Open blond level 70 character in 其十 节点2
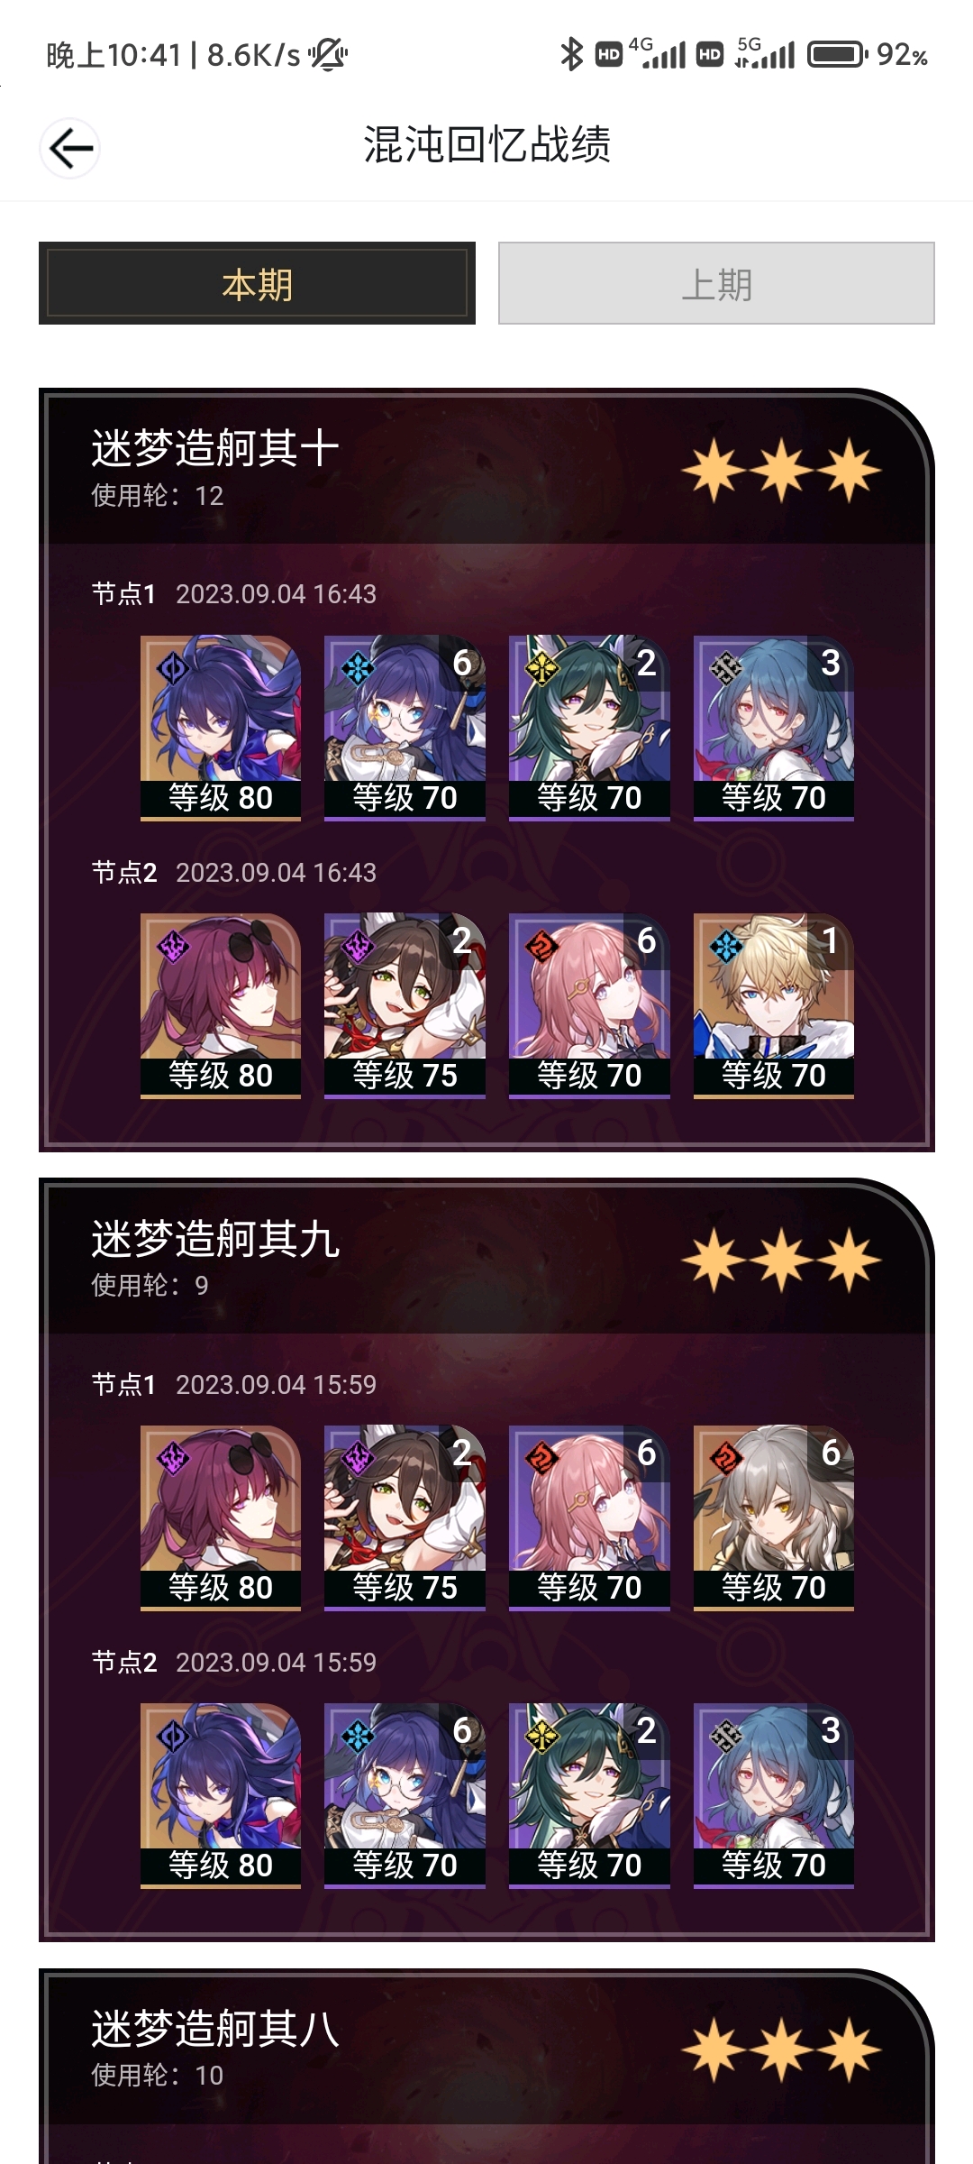This screenshot has height=2164, width=973. 774,1005
